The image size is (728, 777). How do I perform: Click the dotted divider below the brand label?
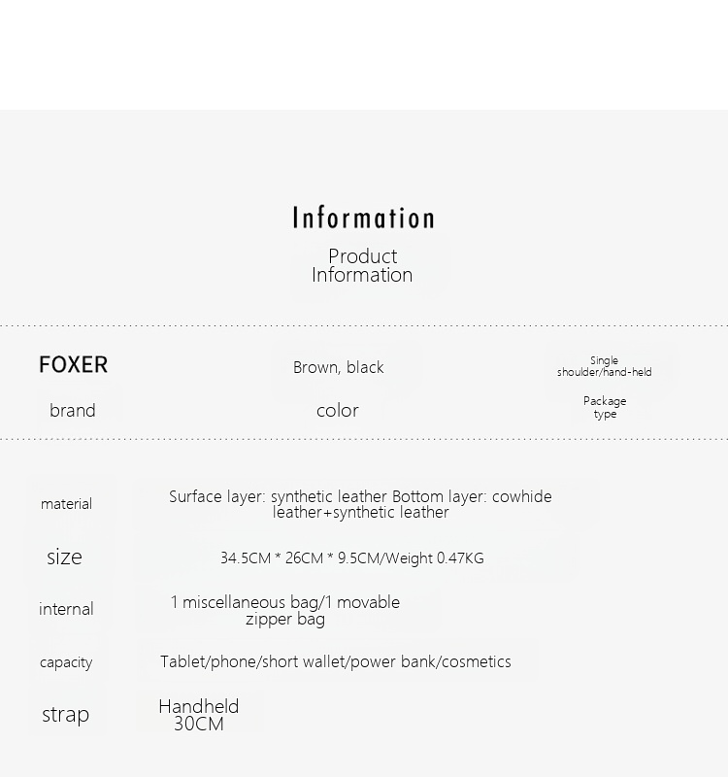pos(364,439)
